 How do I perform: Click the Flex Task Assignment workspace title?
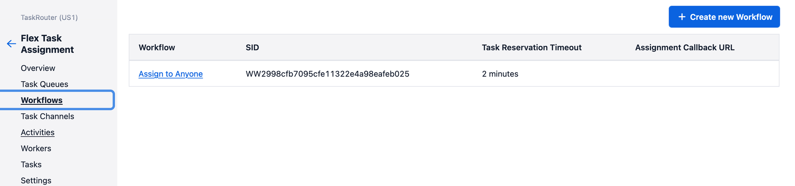(47, 44)
